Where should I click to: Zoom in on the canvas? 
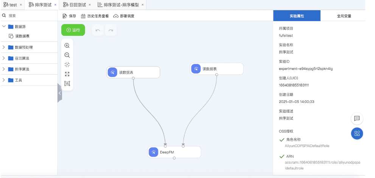pos(67,46)
